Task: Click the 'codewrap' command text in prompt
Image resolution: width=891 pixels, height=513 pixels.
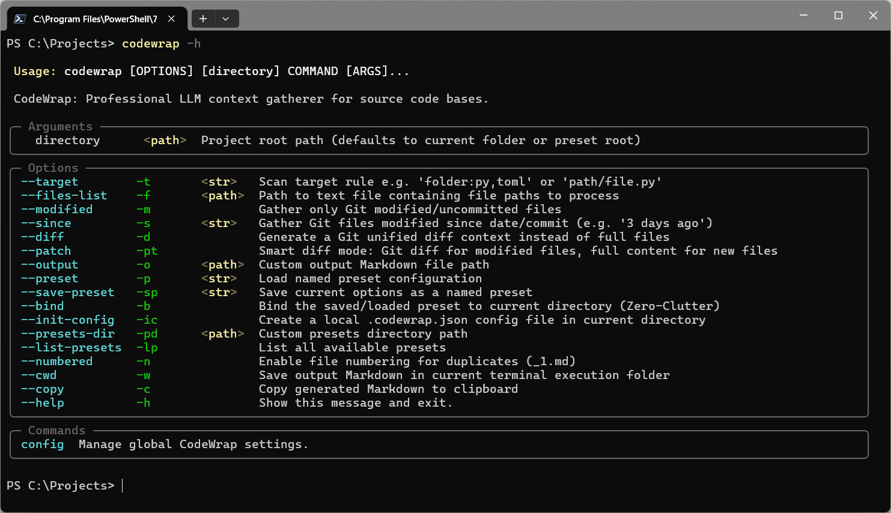Action: coord(151,44)
